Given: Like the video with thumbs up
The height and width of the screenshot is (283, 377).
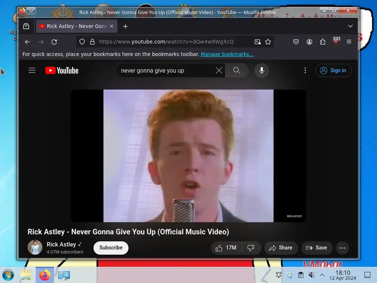Looking at the screenshot, I should 226,248.
